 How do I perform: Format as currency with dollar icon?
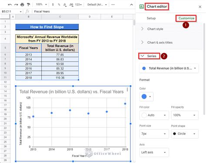click(53, 5)
